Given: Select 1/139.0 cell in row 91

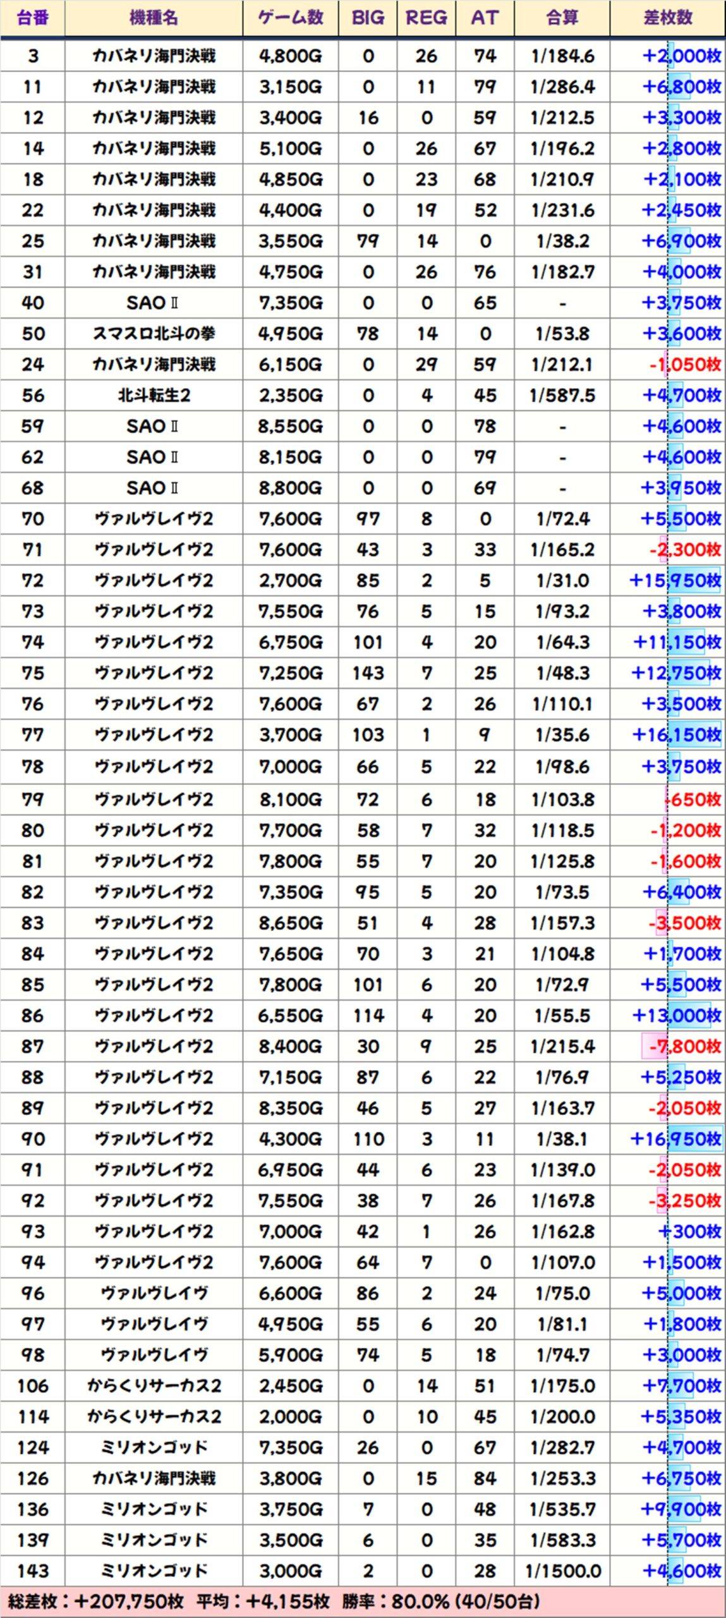Looking at the screenshot, I should pos(562,1170).
